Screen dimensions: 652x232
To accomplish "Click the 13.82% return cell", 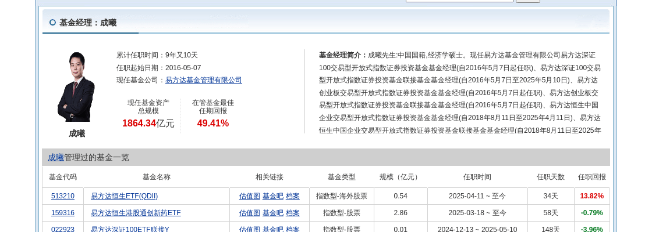I will pyautogui.click(x=591, y=196).
